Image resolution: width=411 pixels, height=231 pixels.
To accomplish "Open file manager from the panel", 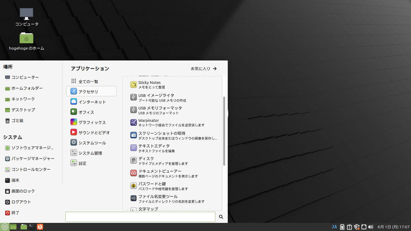I will point(24,227).
